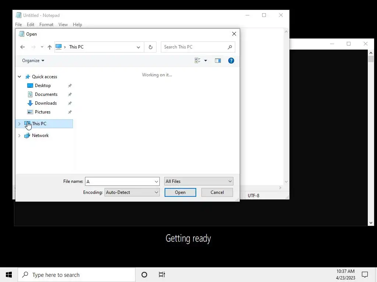
Task: Open Notepad's View menu
Action: tap(63, 25)
